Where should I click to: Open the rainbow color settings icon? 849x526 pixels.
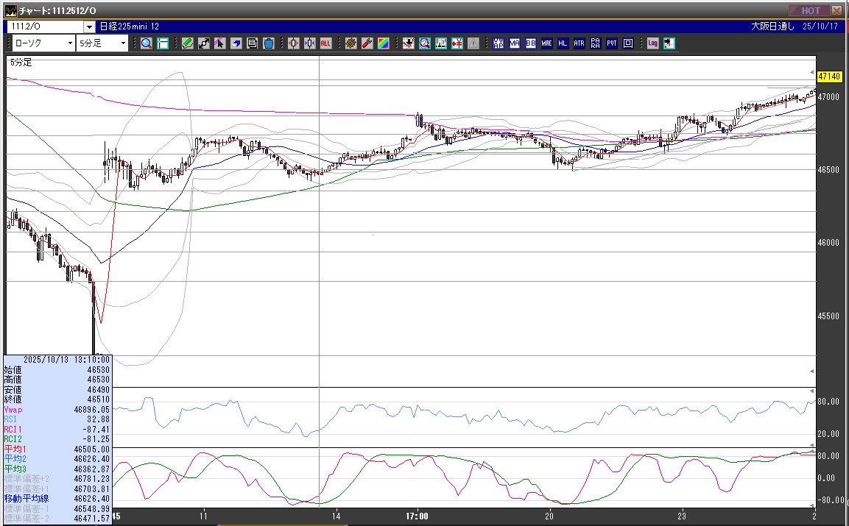tap(383, 43)
